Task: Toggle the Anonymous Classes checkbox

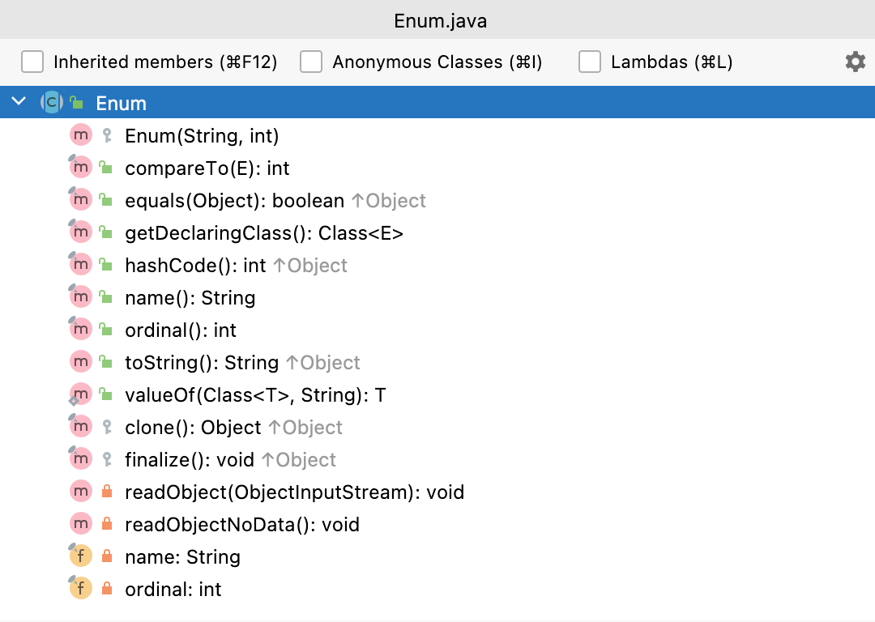Action: [x=311, y=62]
